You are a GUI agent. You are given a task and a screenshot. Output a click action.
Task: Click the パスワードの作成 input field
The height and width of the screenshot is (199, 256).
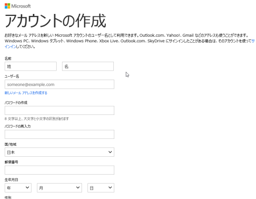(x=59, y=110)
